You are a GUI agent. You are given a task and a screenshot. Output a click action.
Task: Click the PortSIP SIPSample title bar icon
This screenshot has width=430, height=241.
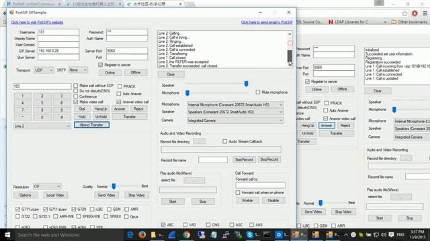point(11,12)
